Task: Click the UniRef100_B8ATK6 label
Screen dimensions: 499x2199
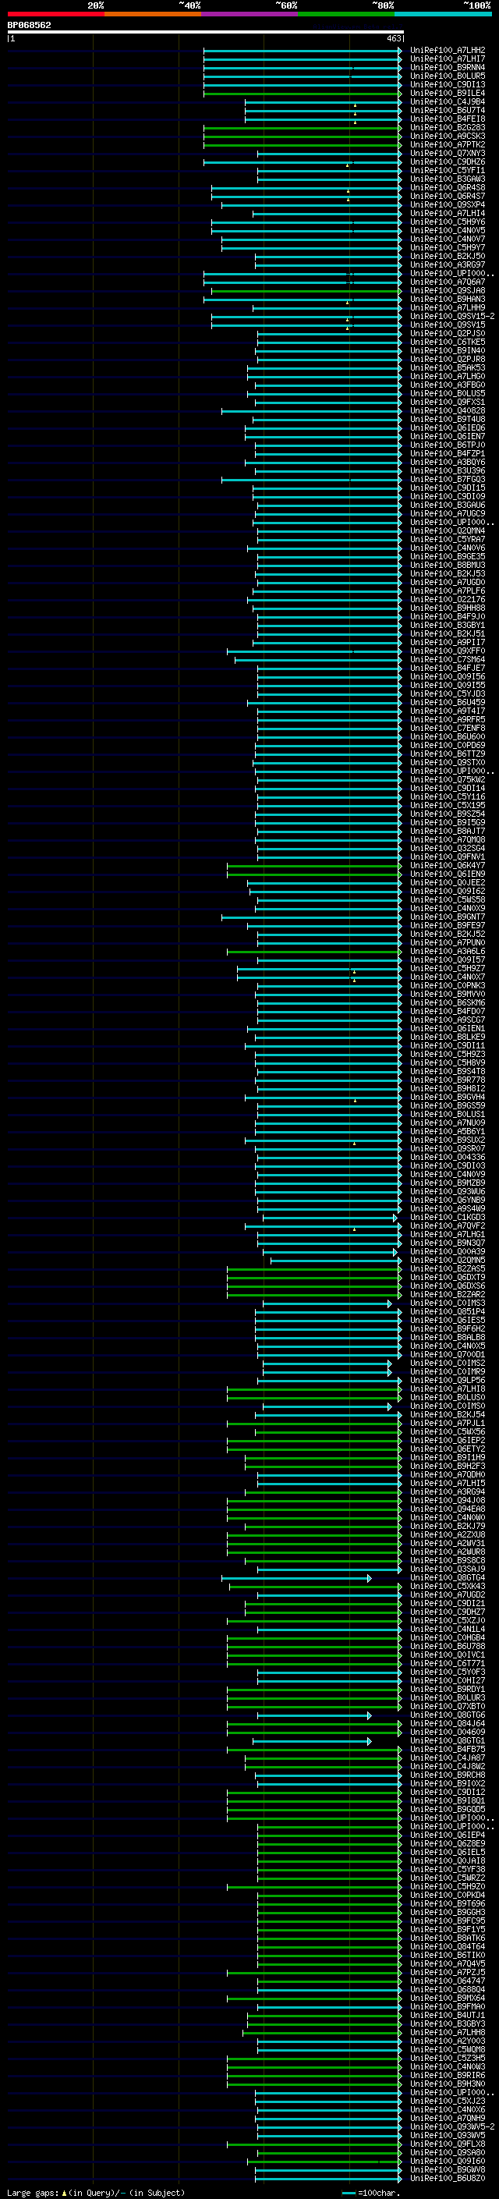Action: point(448,1938)
